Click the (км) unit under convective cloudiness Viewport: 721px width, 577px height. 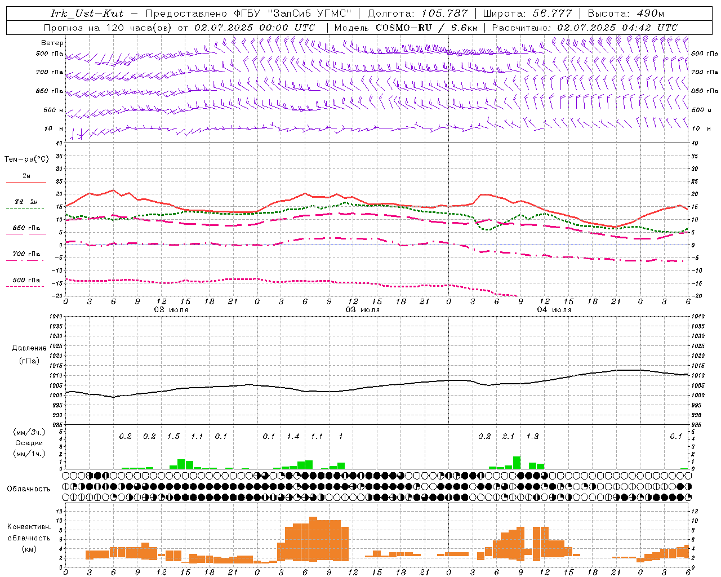coord(29,549)
